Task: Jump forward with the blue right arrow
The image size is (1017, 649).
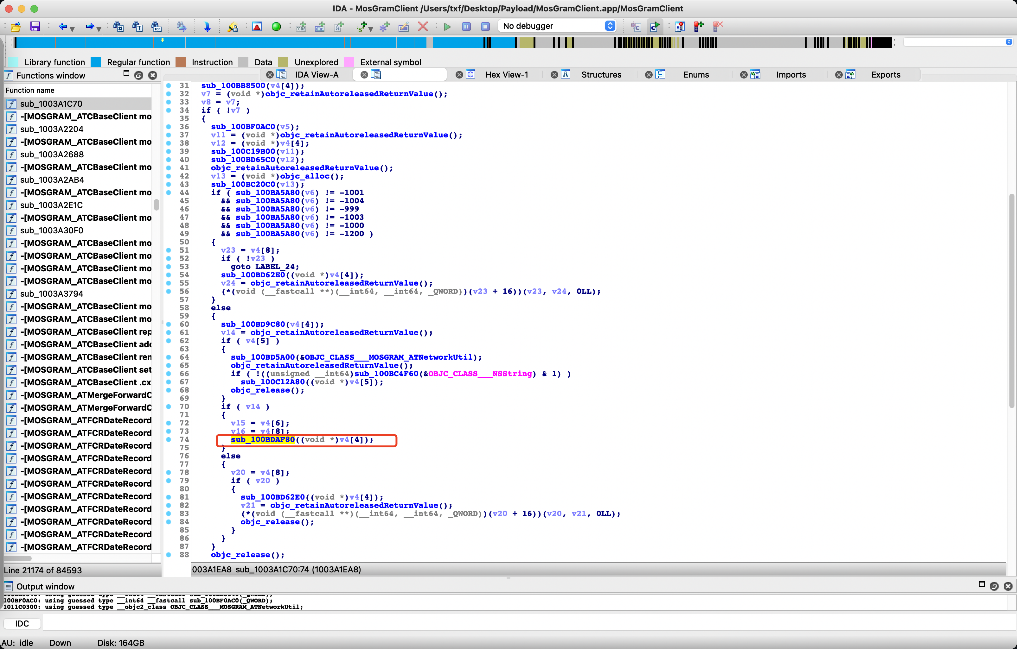Action: (90, 27)
